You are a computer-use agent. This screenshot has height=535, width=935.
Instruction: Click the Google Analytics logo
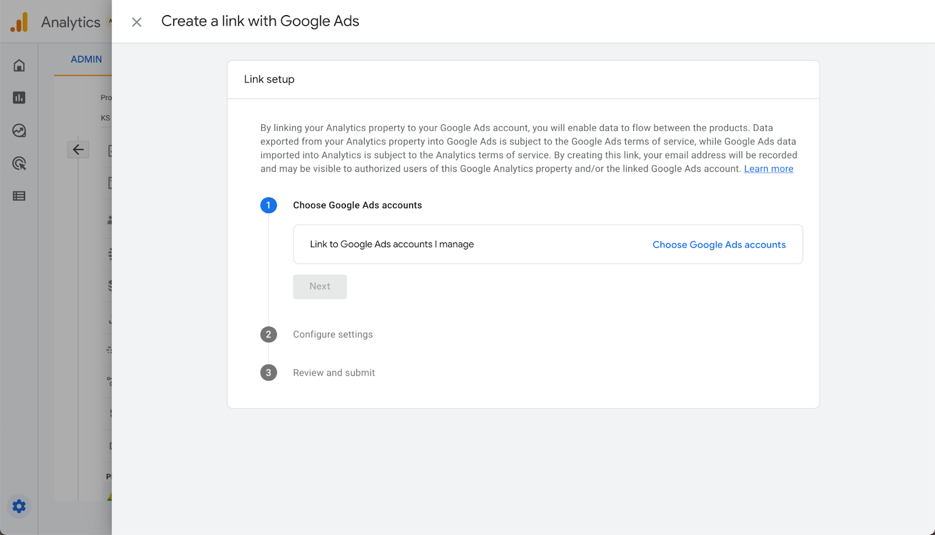point(19,22)
